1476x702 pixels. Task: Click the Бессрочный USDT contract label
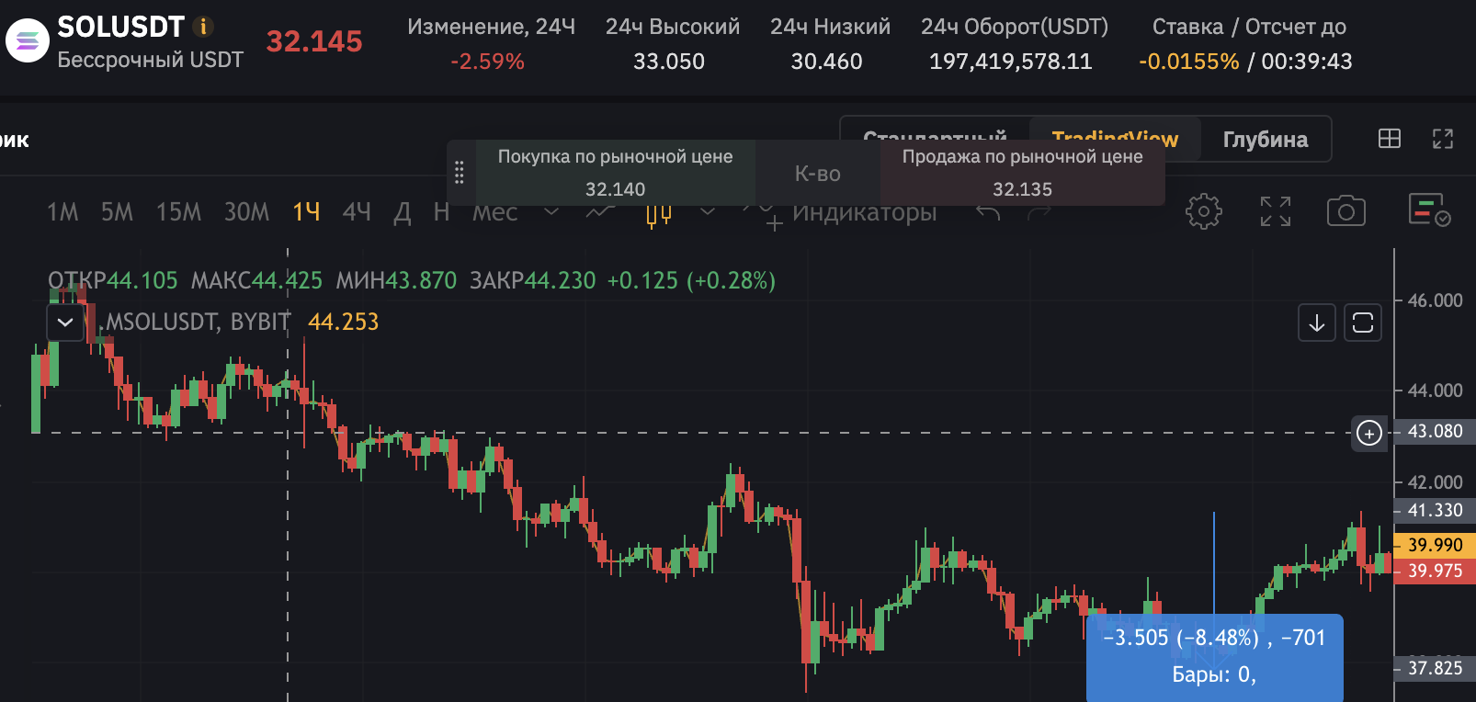151,60
